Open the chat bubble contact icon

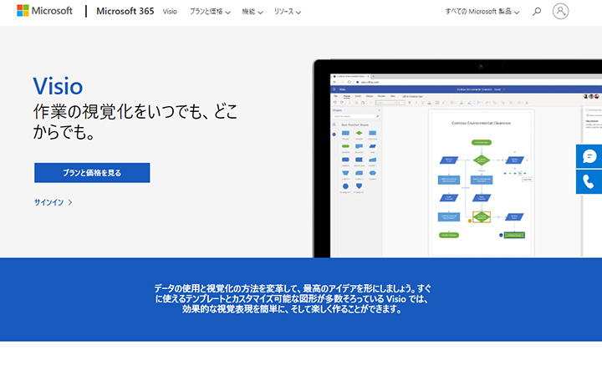(x=589, y=156)
